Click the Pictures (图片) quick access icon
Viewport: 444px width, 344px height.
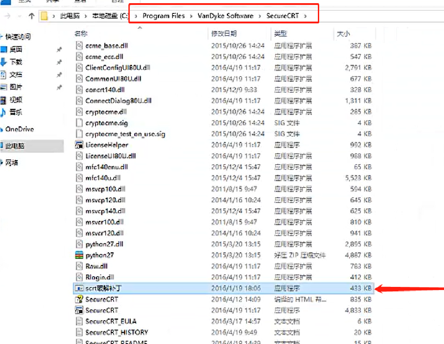(x=4, y=87)
